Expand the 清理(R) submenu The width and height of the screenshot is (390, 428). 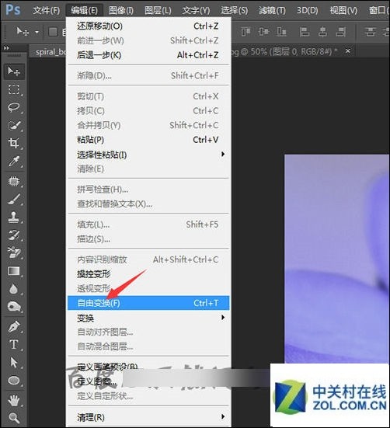pyautogui.click(x=148, y=417)
